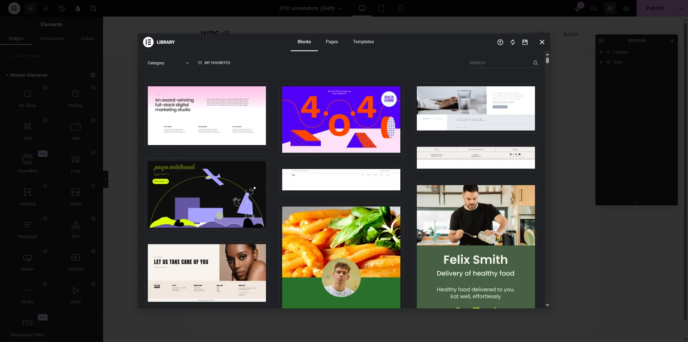The width and height of the screenshot is (688, 342).
Task: Toggle the Structure layers icon
Action: [x=610, y=8]
